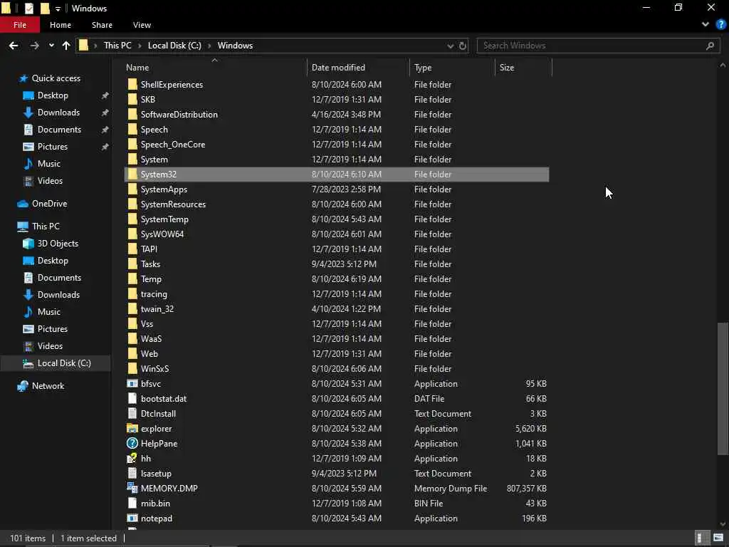Open the Customize Quick Access Toolbar dropdown
This screenshot has height=547, width=729.
tap(58, 9)
